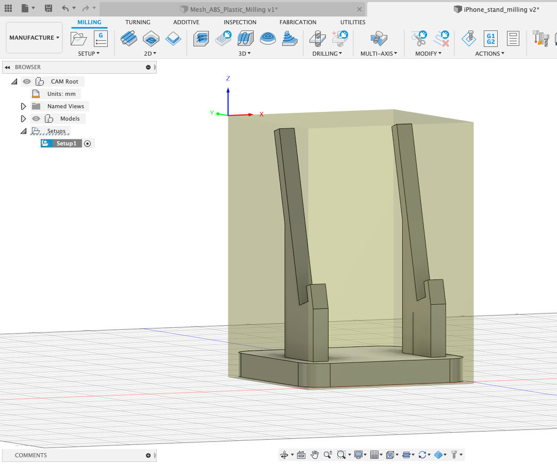Click the MANUFACTURE workspace button

34,37
